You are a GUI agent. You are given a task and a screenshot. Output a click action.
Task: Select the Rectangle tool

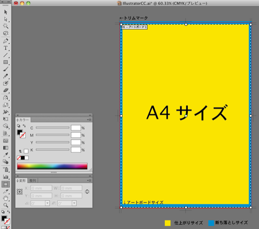(x=6, y=62)
